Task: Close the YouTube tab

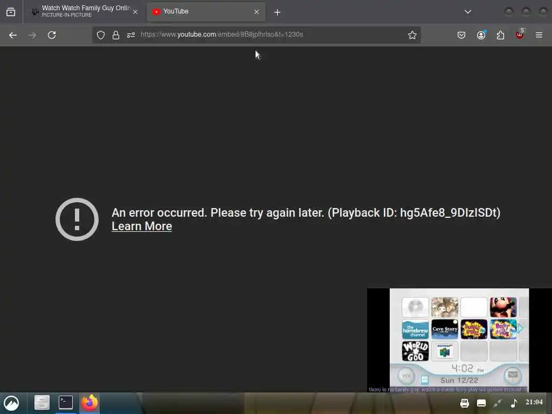Action: [x=257, y=12]
